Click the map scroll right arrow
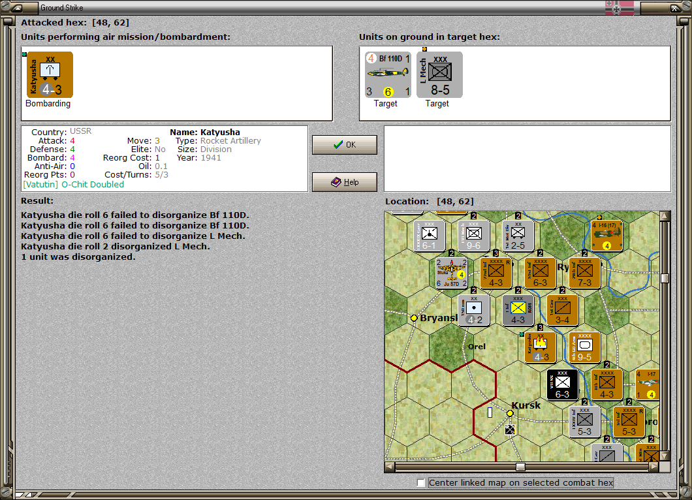Screen dimensions: 692x500 tap(654, 467)
